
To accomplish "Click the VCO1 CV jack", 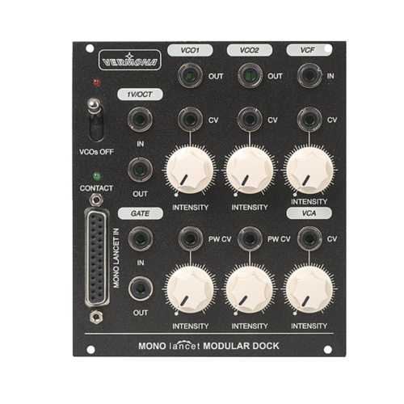I will (x=190, y=120).
